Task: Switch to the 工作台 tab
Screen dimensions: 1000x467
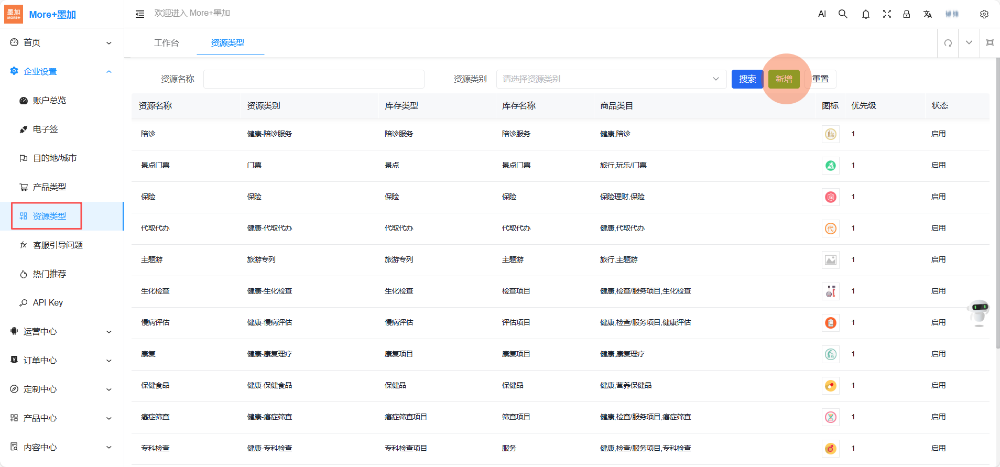Action: pyautogui.click(x=166, y=43)
